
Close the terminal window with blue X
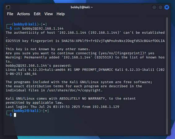(167, 7)
